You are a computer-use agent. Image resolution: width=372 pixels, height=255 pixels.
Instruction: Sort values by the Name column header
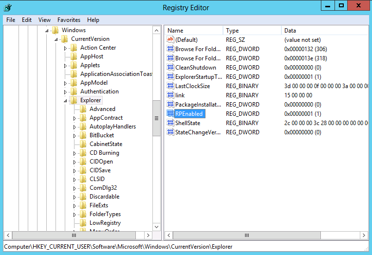pos(194,31)
